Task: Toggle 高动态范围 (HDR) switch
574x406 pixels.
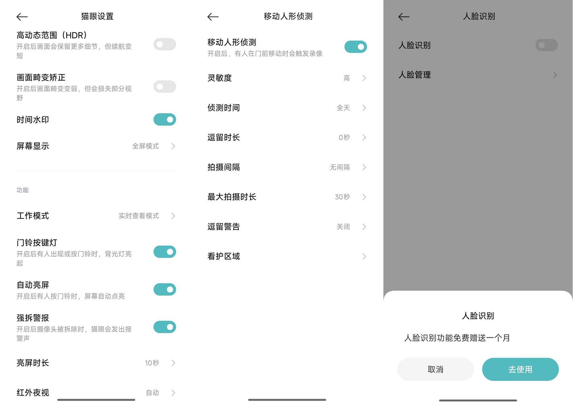Action: click(164, 44)
